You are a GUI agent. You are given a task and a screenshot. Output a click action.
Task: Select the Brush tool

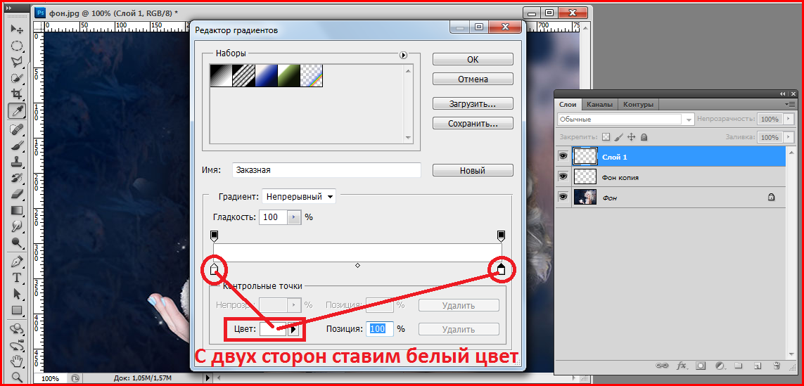tap(16, 145)
